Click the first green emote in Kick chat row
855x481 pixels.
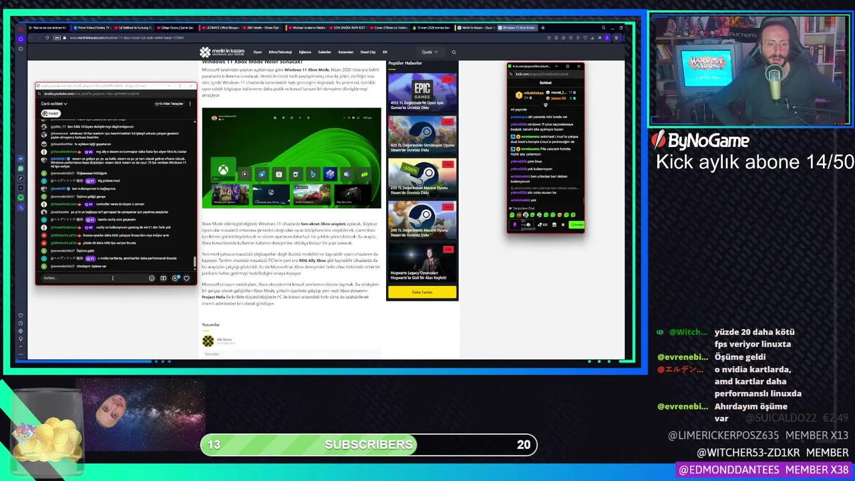click(x=512, y=214)
